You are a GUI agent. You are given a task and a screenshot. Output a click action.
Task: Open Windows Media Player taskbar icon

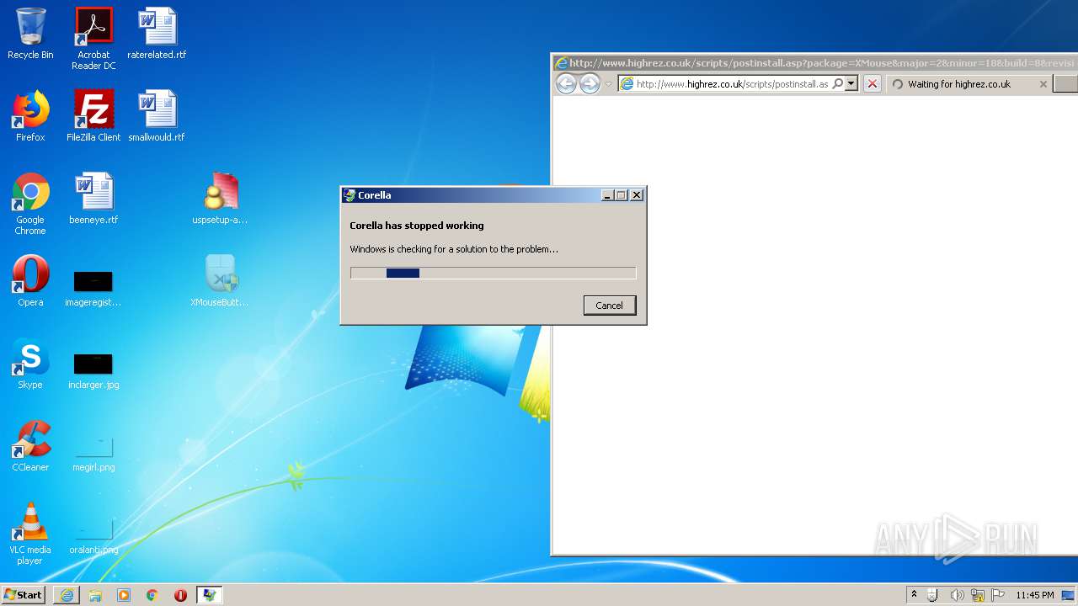[x=124, y=595]
